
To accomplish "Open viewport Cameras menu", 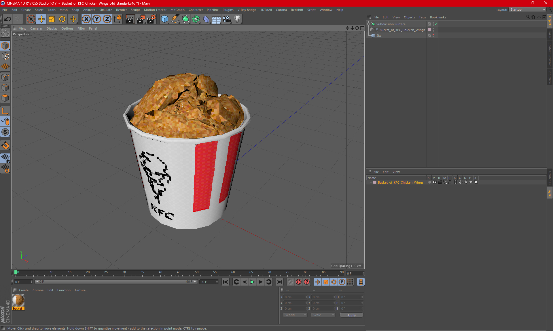I will pos(36,28).
